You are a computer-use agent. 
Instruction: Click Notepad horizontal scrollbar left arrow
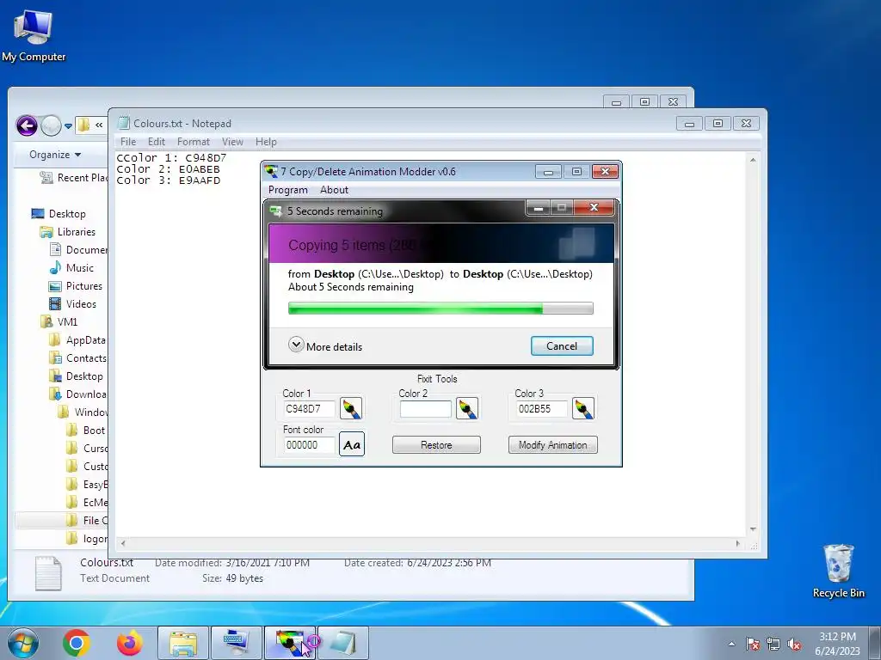(123, 543)
